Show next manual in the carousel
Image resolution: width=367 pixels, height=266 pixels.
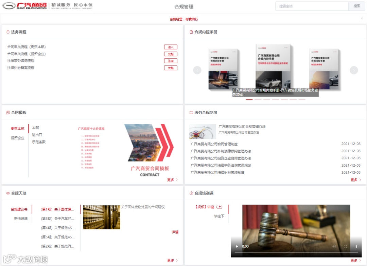click(x=354, y=70)
